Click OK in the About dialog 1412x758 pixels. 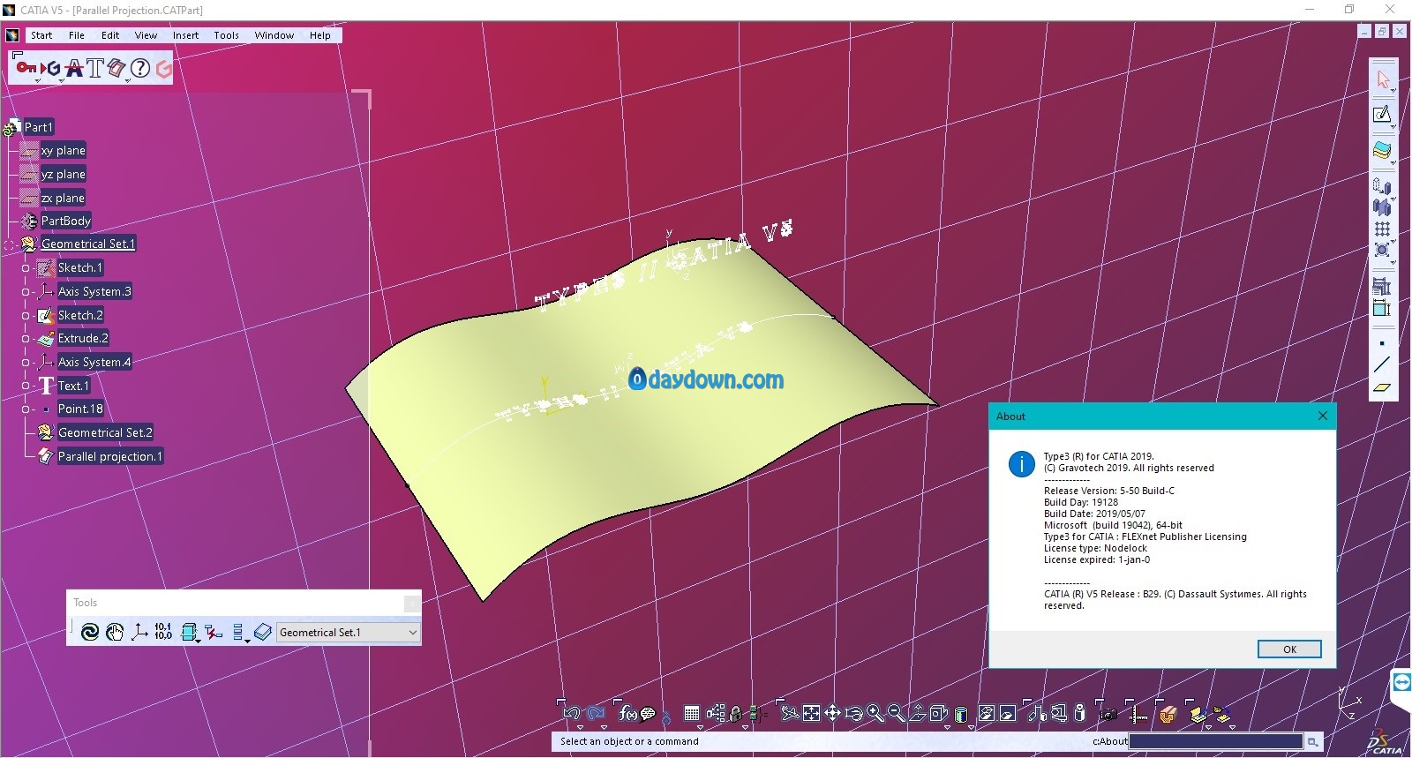coord(1289,649)
